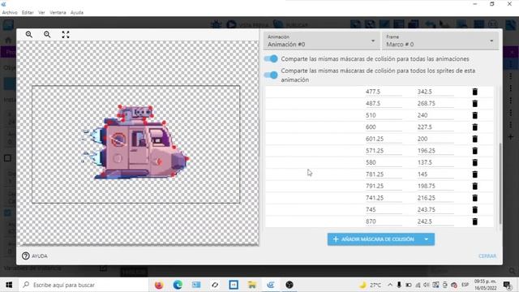Toggle sharing collision masks for all animations
The width and height of the screenshot is (519, 292).
coord(271,59)
